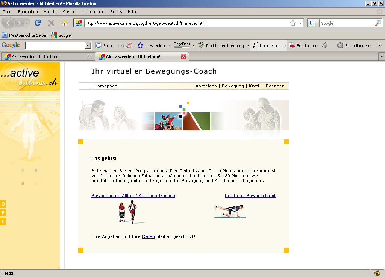
Task: Expand the URL bar history dropdown arrow
Action: [x=300, y=23]
